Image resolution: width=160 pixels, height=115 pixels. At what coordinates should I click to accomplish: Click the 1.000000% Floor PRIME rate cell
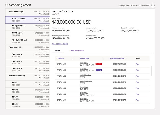[x=86, y=82]
